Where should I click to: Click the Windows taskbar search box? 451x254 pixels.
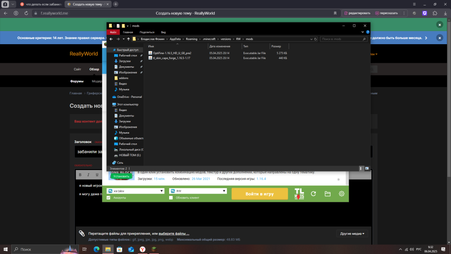(x=45, y=249)
